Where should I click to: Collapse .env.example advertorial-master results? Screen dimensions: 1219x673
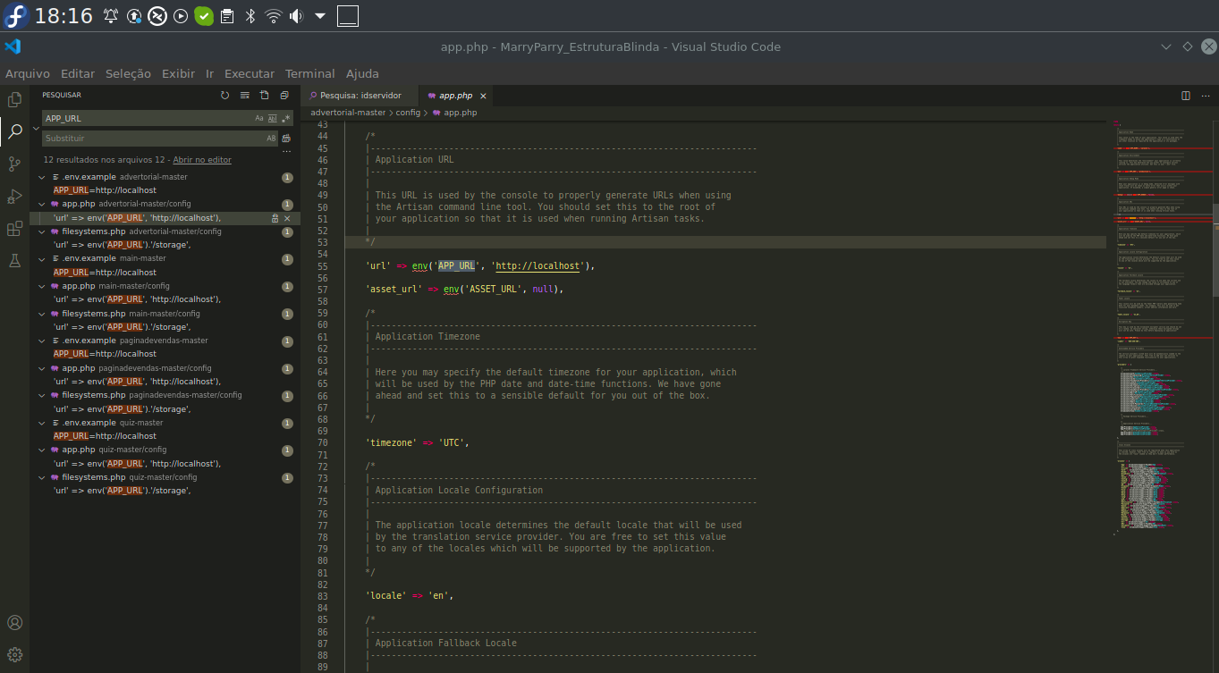point(42,177)
